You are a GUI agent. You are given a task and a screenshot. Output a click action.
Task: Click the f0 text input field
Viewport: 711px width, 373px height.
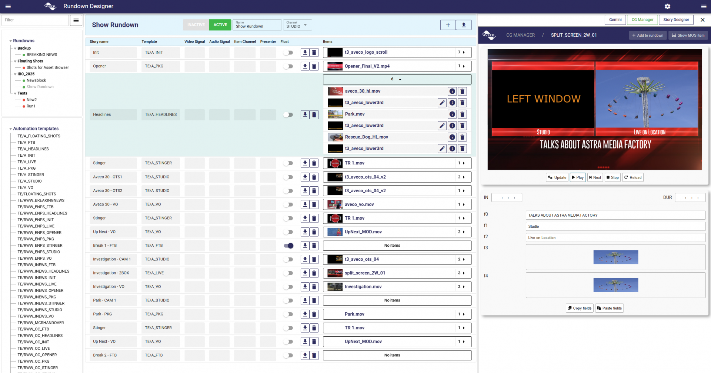pos(615,215)
